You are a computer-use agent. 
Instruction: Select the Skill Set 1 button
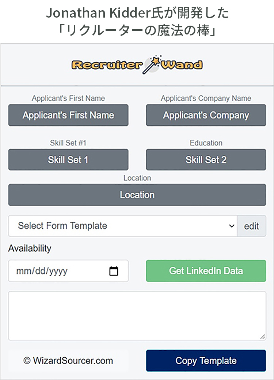click(68, 160)
